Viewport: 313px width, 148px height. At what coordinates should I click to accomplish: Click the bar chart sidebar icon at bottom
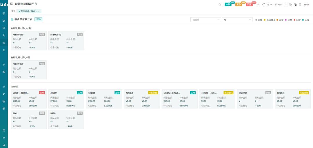4,145
